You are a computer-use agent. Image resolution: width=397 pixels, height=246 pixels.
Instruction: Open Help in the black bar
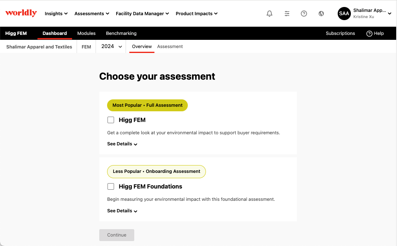click(375, 33)
